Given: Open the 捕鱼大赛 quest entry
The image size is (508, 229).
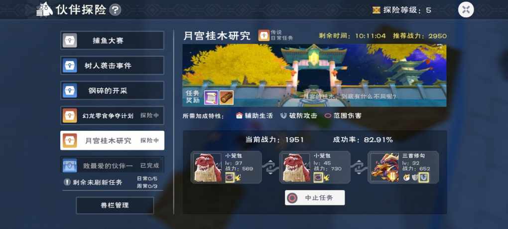Looking at the screenshot, I should (x=112, y=40).
